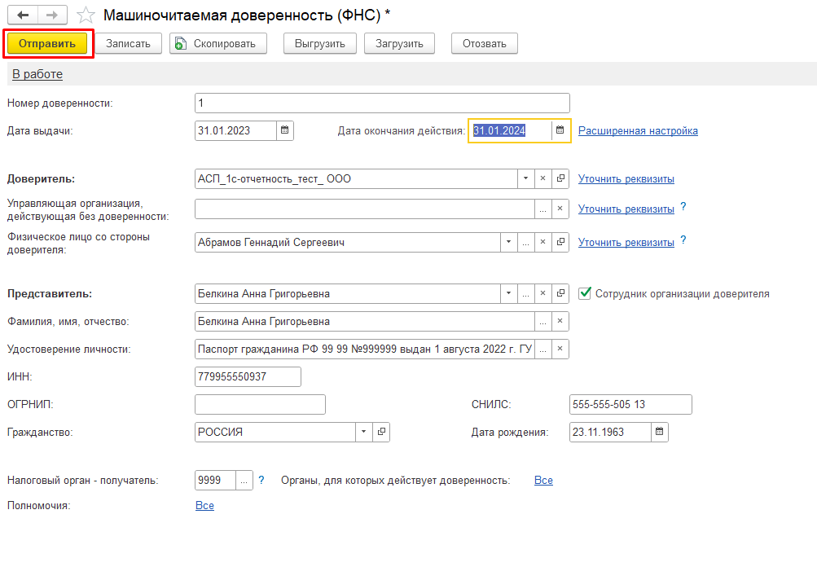Show help for Налоговый орган получатель
Screen dimensions: 817x567
tap(261, 480)
